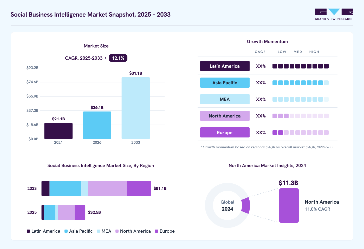Click Latin America momentum indicator squares

click(301, 66)
